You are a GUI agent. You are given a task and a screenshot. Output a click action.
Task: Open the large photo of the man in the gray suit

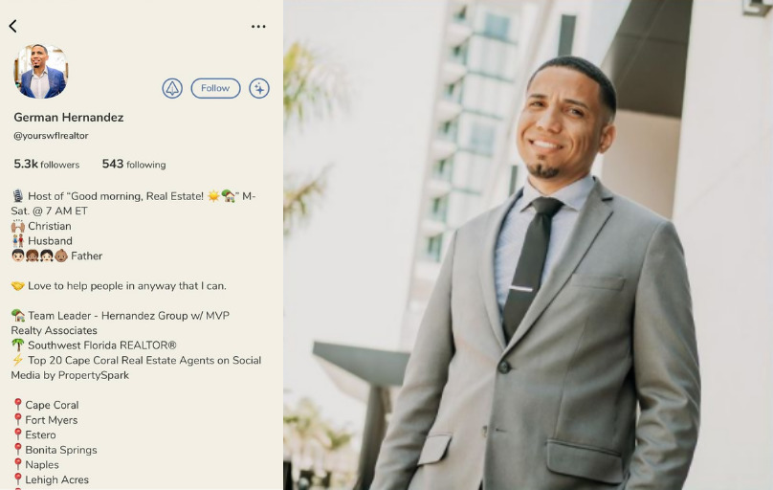pyautogui.click(x=528, y=245)
